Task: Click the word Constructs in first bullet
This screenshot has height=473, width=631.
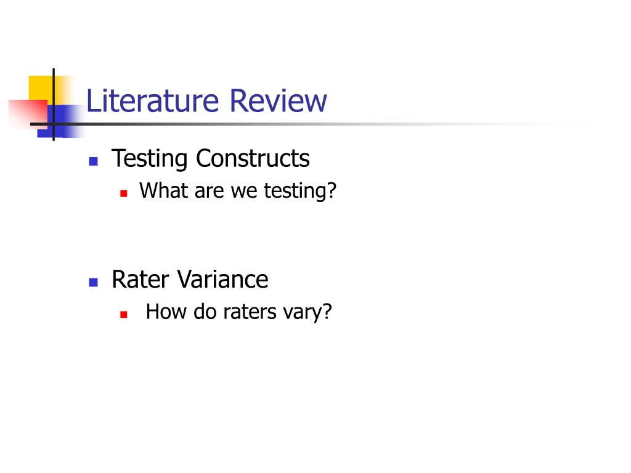Action: pyautogui.click(x=253, y=158)
